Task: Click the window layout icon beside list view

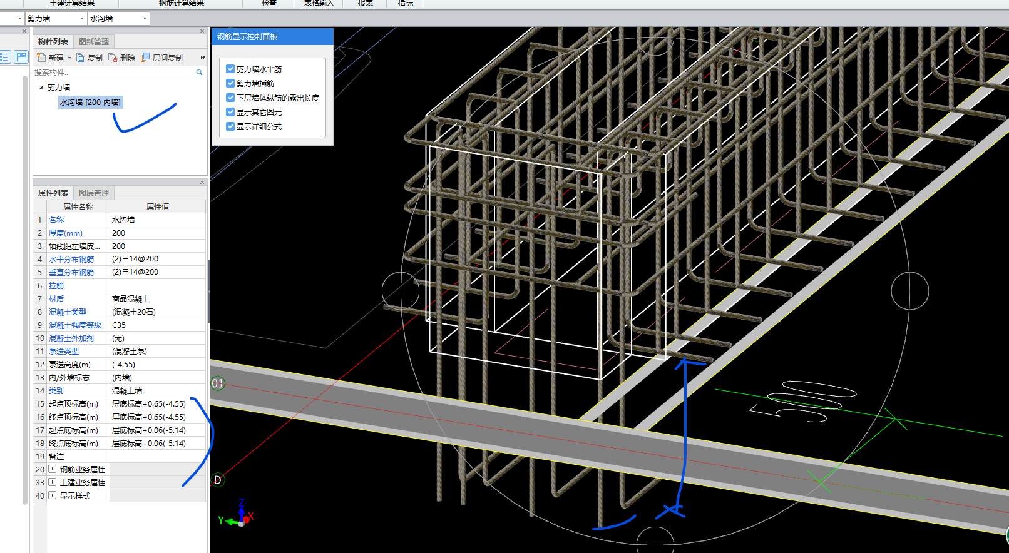Action: click(x=21, y=57)
